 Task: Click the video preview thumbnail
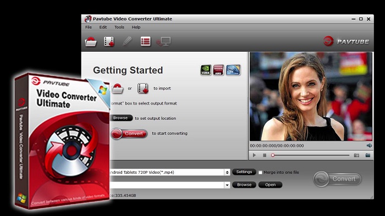point(311,97)
